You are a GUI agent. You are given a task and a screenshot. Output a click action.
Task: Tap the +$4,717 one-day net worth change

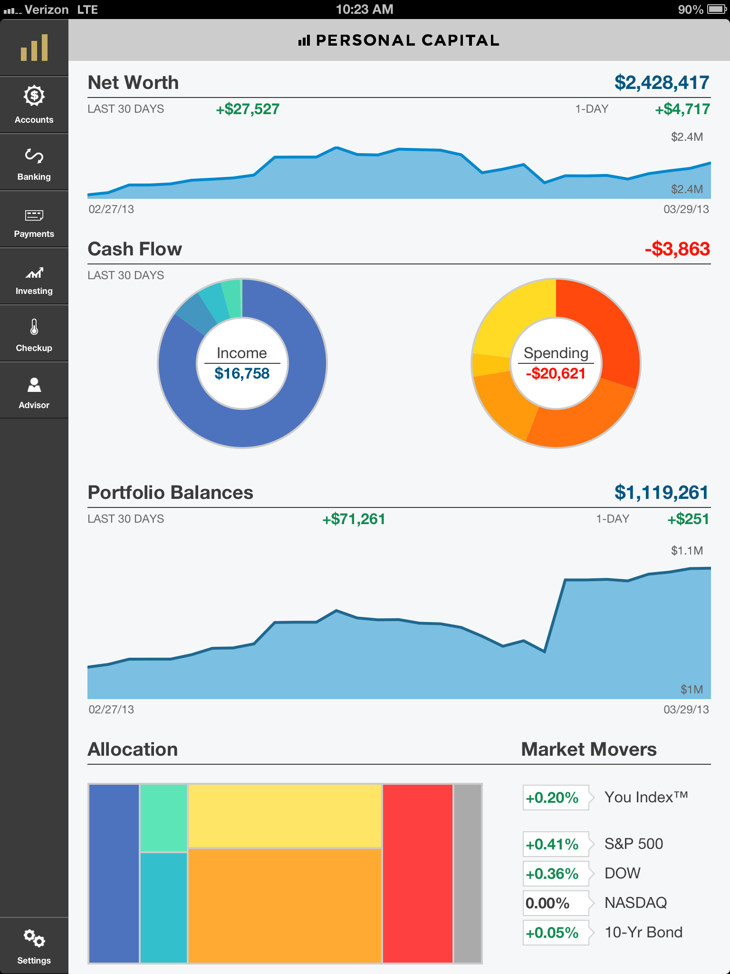click(x=682, y=109)
